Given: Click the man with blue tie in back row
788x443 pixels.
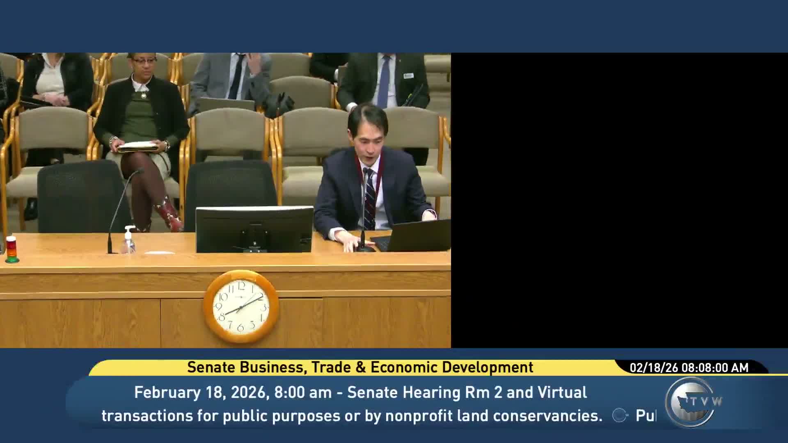Looking at the screenshot, I should click(384, 82).
